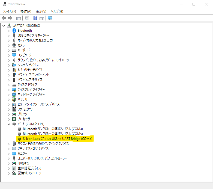The height and width of the screenshot is (189, 213).
Task: Click the camera (カメラ) category icon
Action: (14, 45)
